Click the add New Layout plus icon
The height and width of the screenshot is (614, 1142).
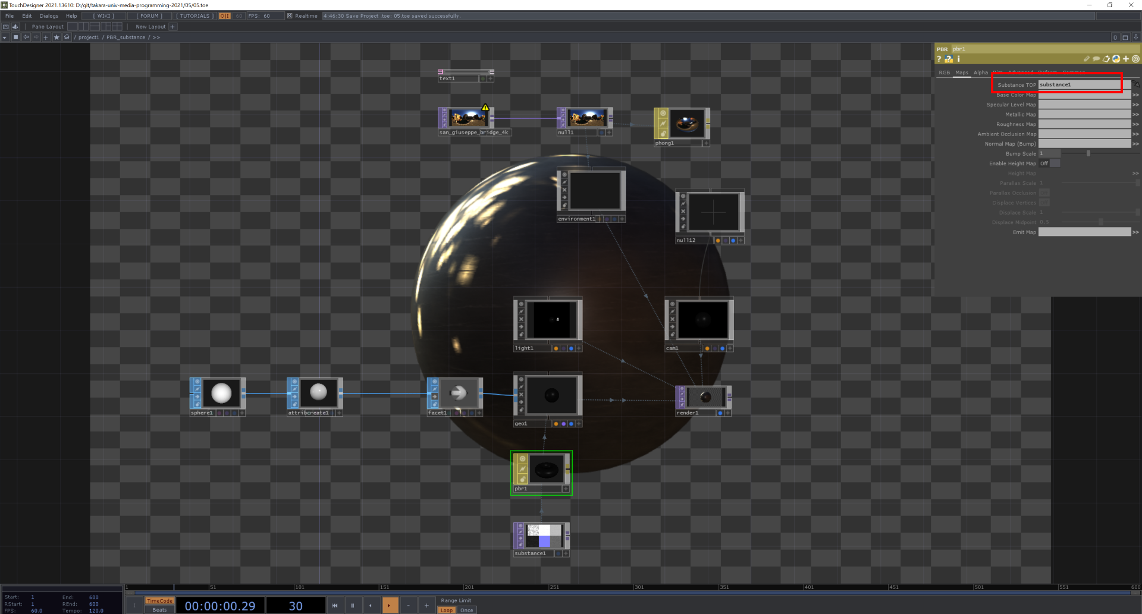[x=172, y=27]
